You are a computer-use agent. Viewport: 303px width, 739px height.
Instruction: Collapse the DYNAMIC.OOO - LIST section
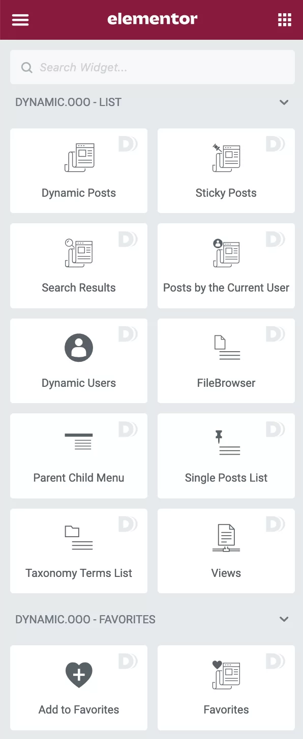click(x=284, y=102)
